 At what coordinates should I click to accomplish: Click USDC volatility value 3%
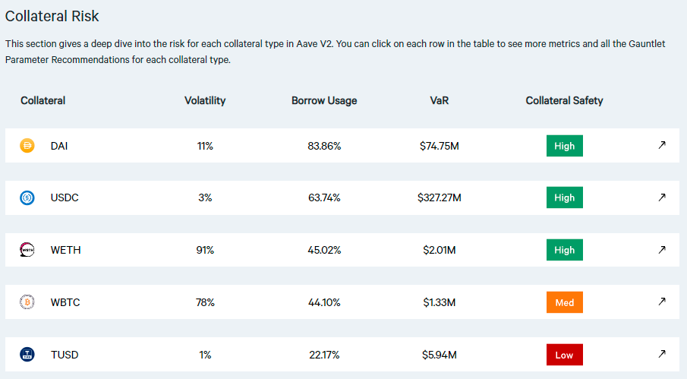(x=205, y=197)
